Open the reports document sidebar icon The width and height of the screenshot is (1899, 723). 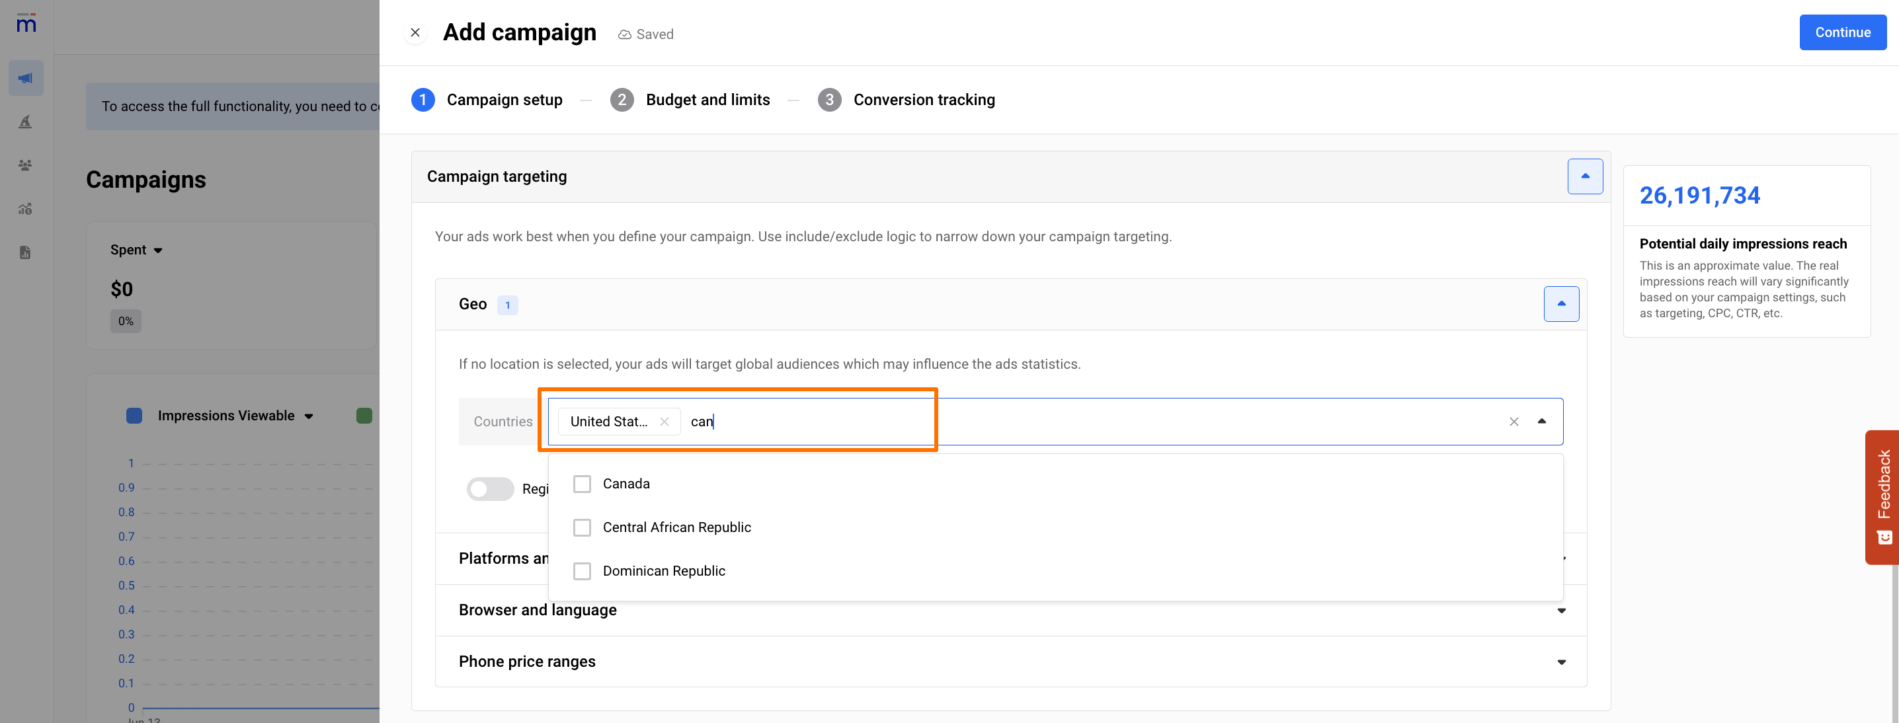[26, 253]
